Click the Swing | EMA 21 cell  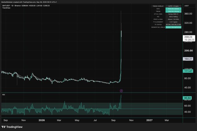coord(173,14)
